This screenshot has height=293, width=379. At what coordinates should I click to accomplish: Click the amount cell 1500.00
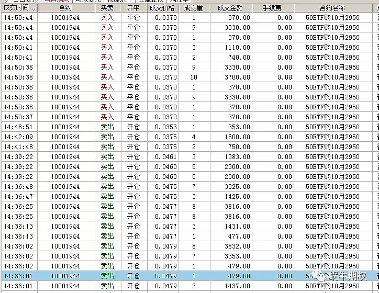[x=237, y=137]
